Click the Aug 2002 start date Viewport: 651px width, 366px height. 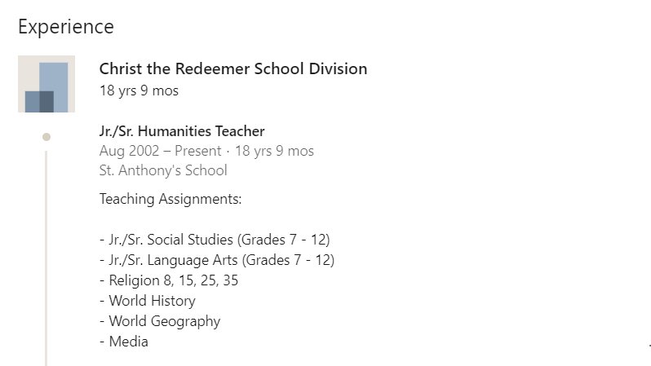click(x=129, y=151)
